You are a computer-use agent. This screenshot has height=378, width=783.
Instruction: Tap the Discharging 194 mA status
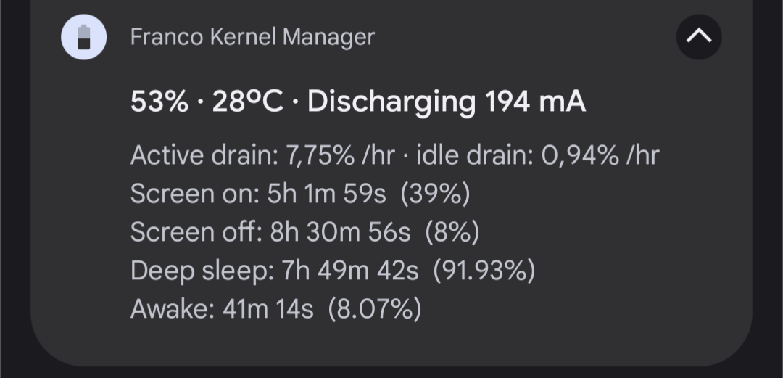pos(446,102)
